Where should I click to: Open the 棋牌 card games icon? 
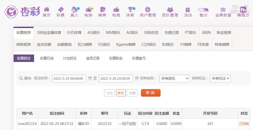pyautogui.click(x=102, y=10)
